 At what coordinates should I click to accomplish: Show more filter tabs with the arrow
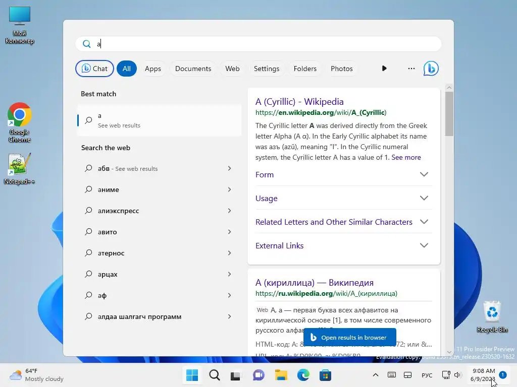click(x=384, y=69)
